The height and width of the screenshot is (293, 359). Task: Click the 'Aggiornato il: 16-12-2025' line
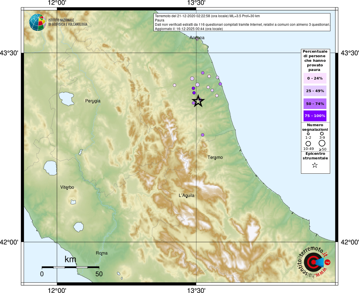(189, 29)
